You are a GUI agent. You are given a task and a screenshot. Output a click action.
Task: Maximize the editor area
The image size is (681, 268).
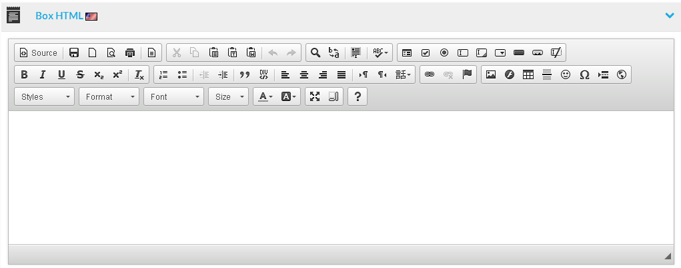click(315, 96)
